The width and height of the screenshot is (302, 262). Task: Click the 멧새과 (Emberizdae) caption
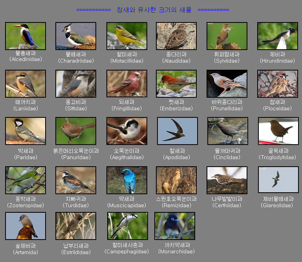[176, 105]
